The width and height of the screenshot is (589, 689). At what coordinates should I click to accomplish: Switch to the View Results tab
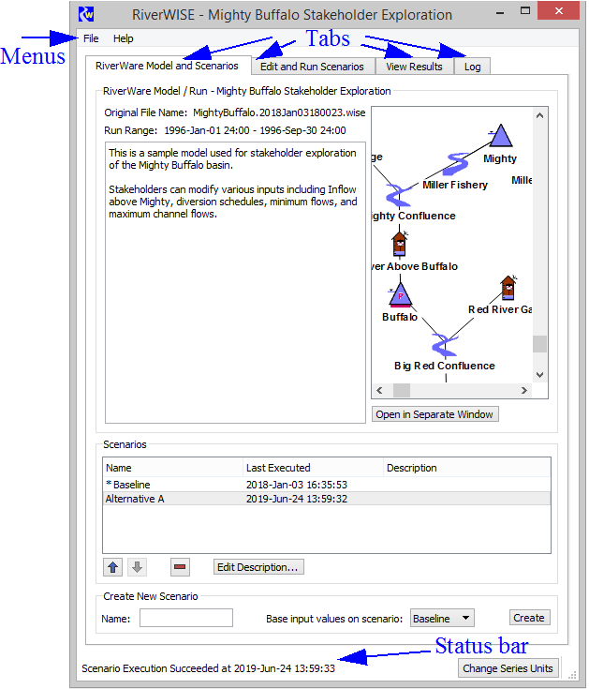coord(414,67)
